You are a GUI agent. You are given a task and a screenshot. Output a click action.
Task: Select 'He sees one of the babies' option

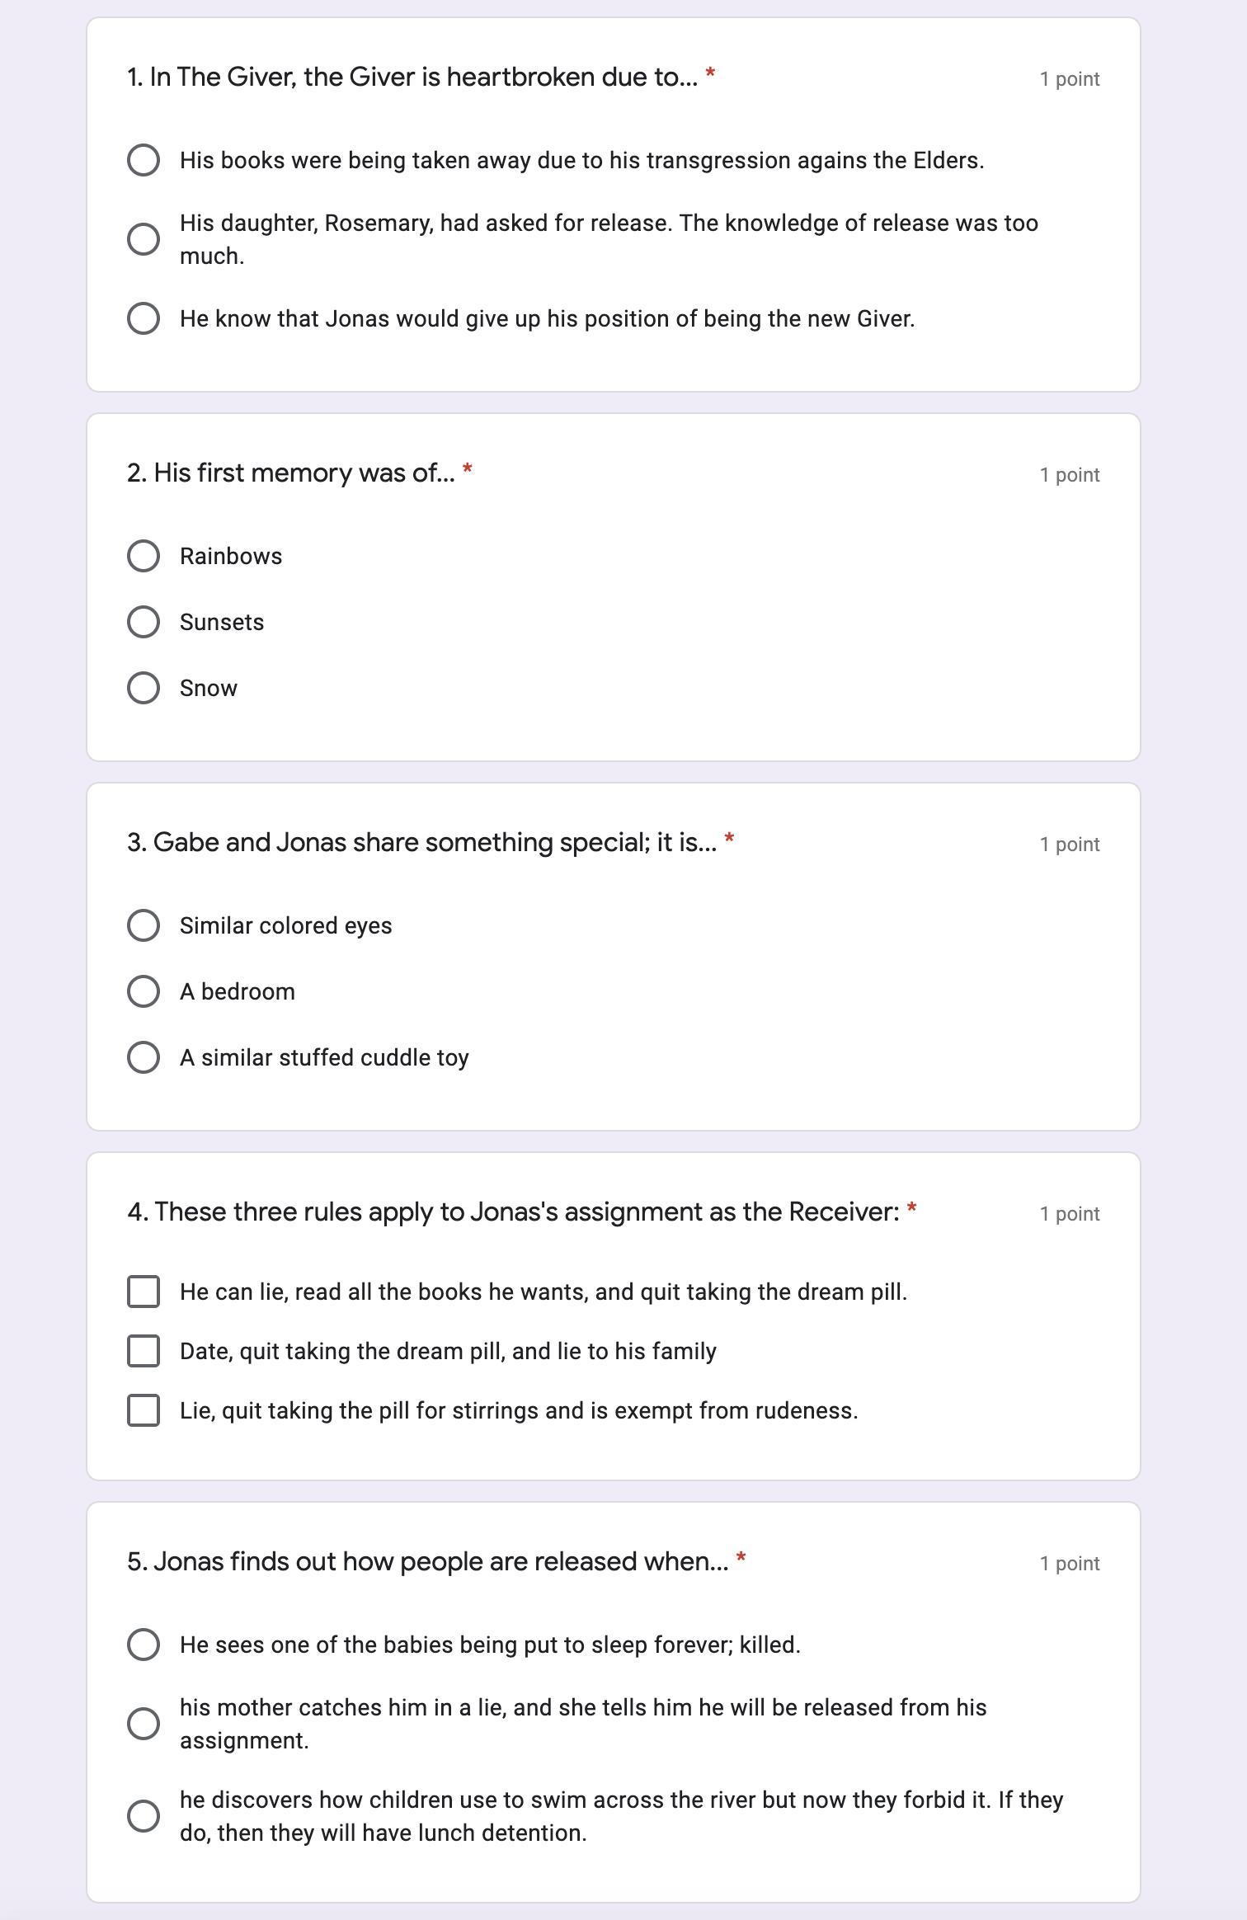tap(144, 1645)
